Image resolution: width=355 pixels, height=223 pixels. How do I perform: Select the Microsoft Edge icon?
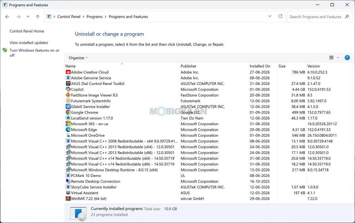coord(68,130)
